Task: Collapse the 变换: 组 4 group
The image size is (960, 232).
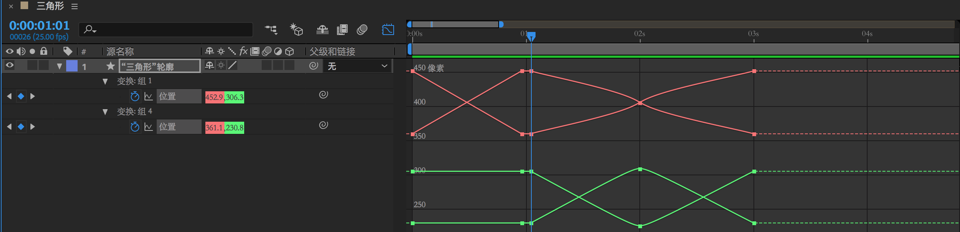Action: click(x=105, y=111)
